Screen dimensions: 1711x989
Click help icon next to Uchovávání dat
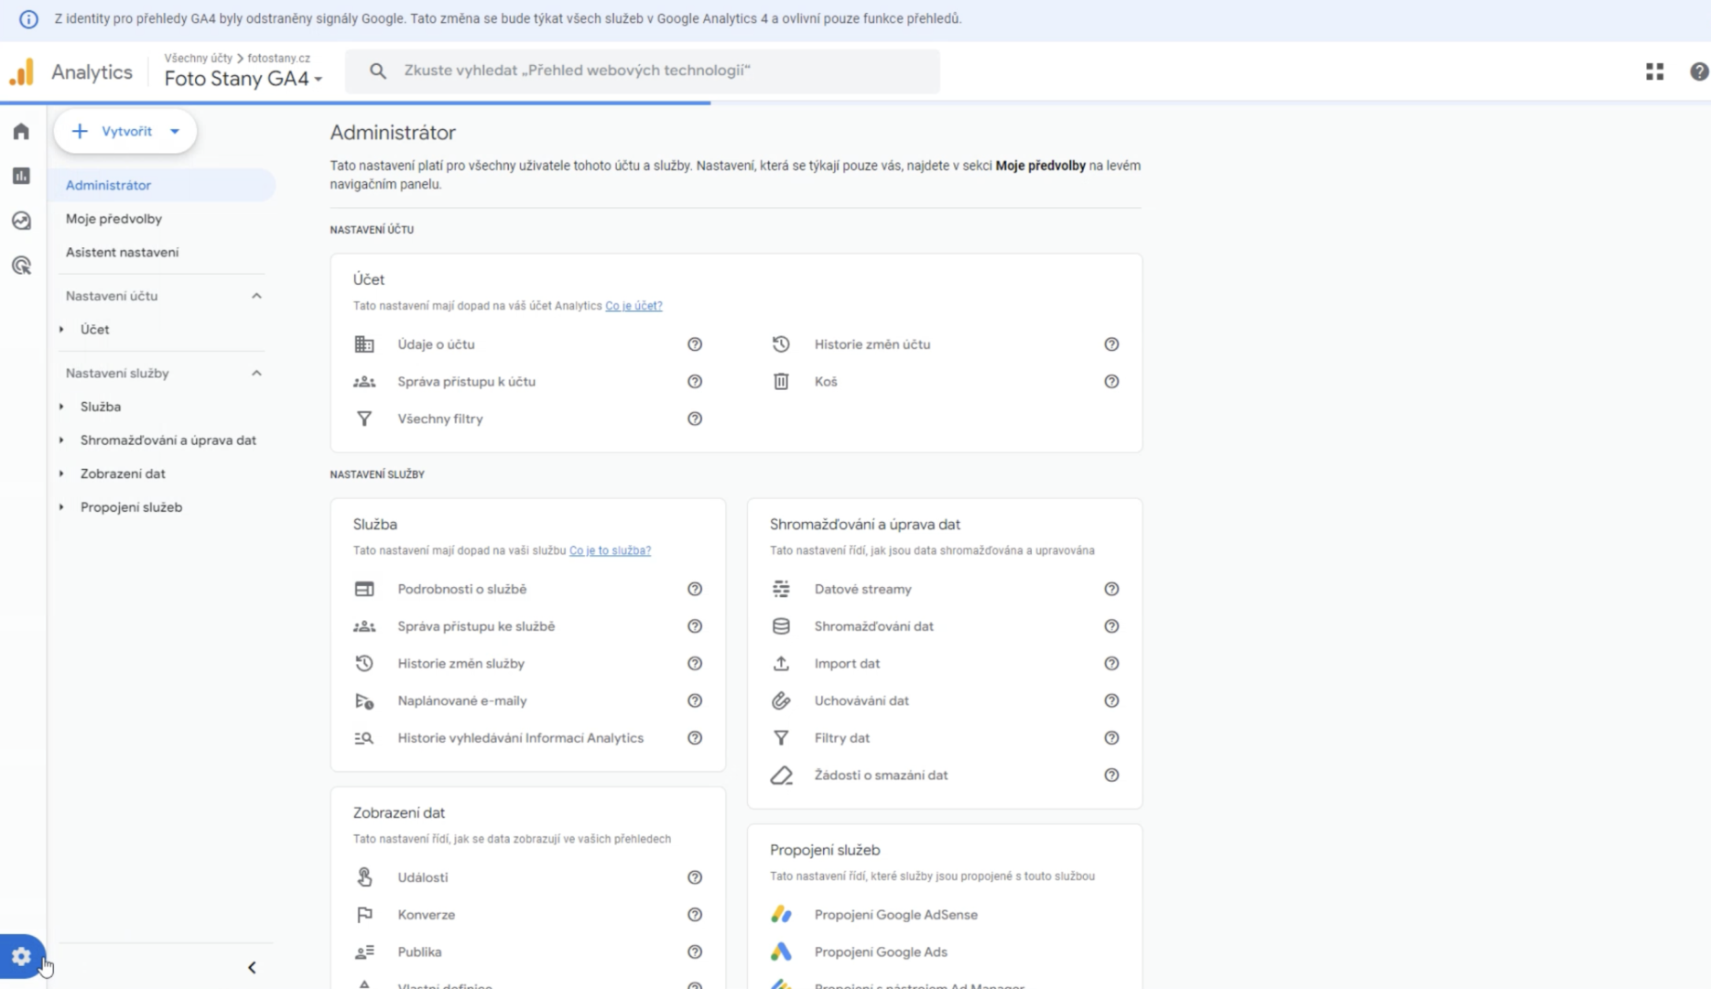pos(1111,701)
